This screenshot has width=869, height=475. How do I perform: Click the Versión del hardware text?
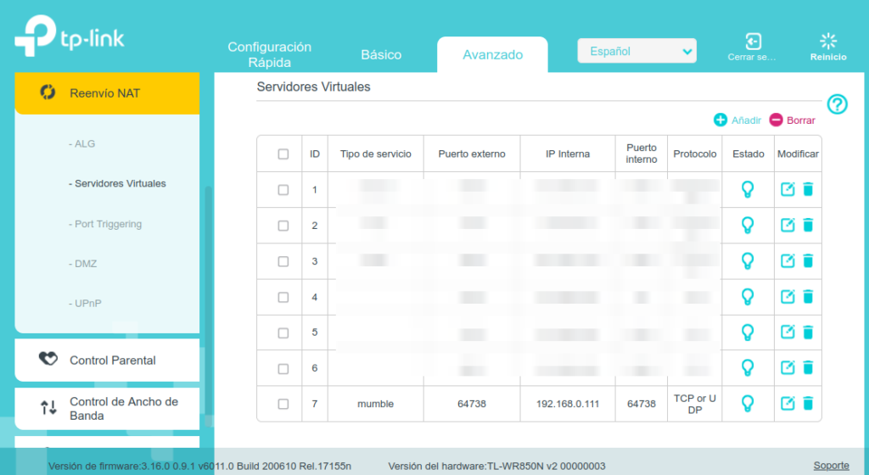(x=496, y=467)
